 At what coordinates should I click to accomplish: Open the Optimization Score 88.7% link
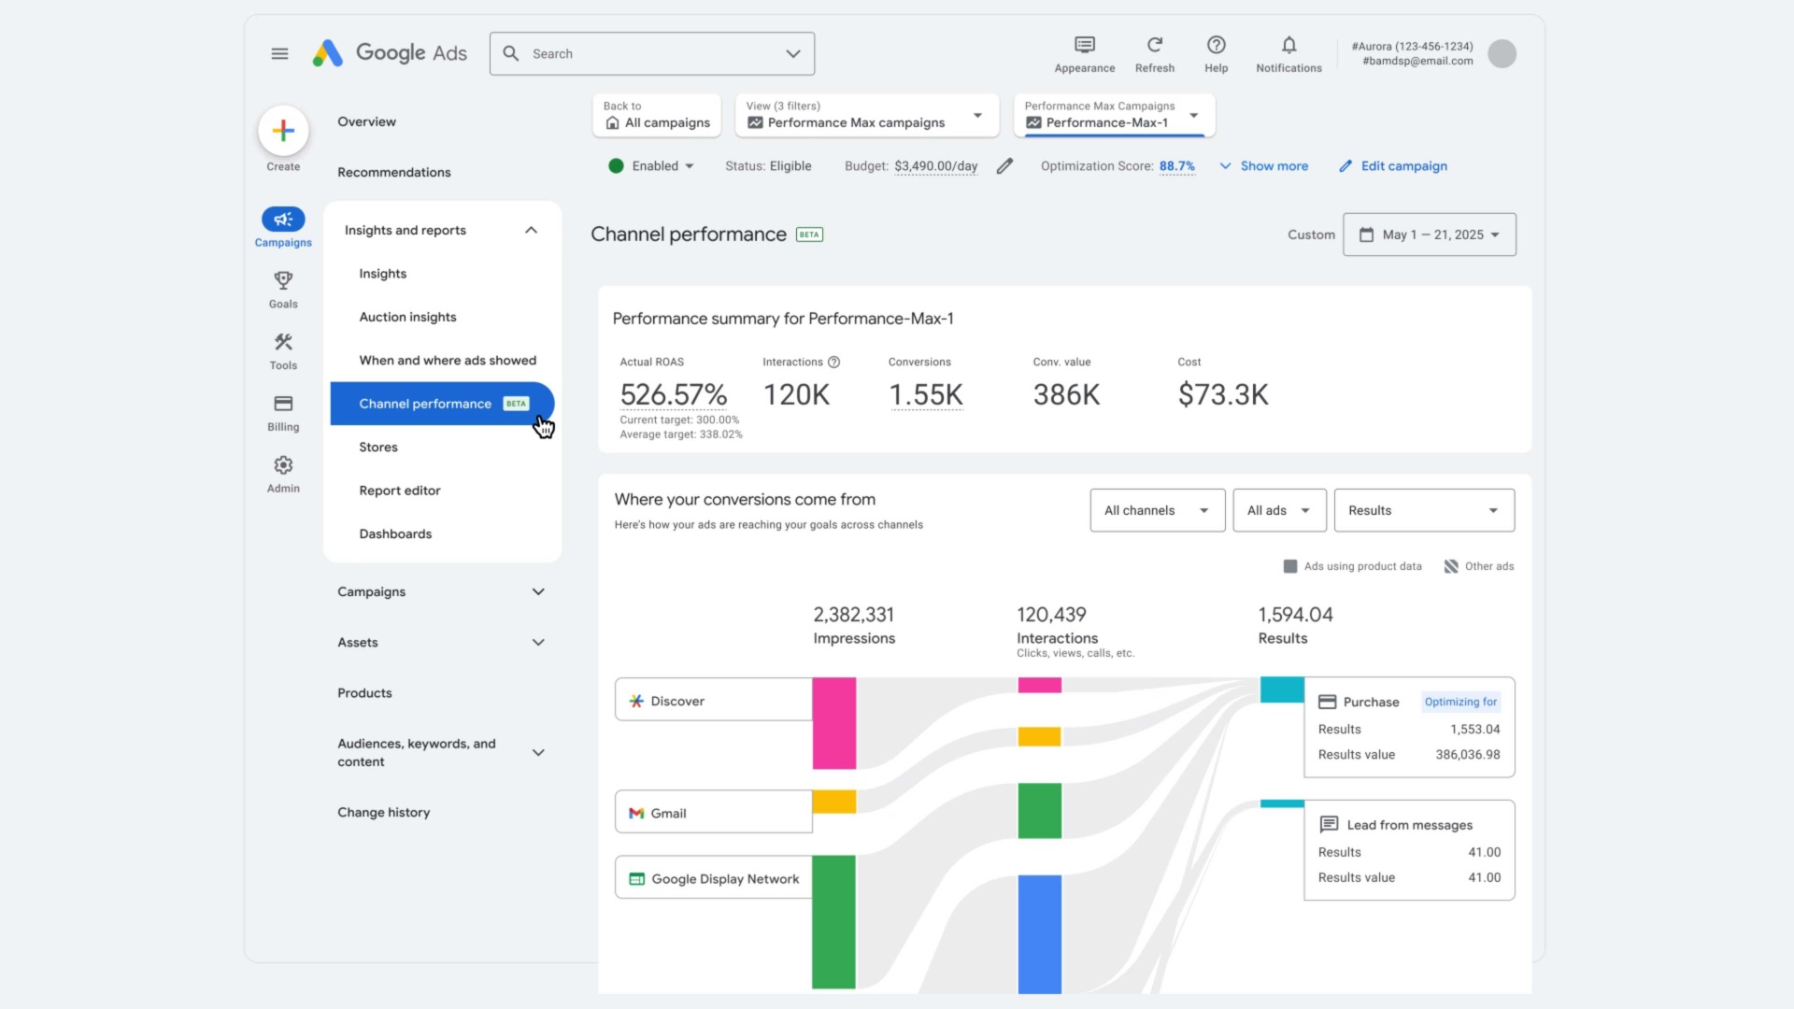coord(1176,165)
